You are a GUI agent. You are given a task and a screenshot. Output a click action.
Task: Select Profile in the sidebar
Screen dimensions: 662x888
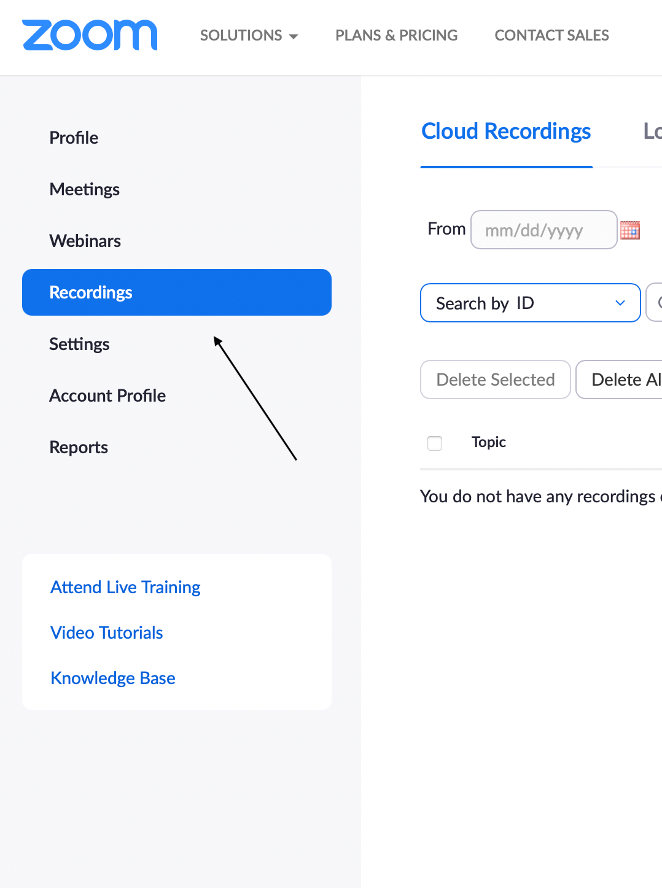click(x=74, y=138)
